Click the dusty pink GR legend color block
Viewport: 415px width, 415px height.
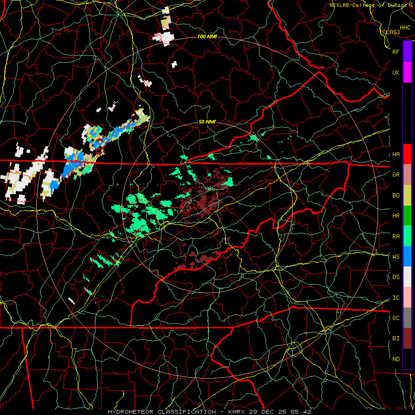pyautogui.click(x=407, y=175)
